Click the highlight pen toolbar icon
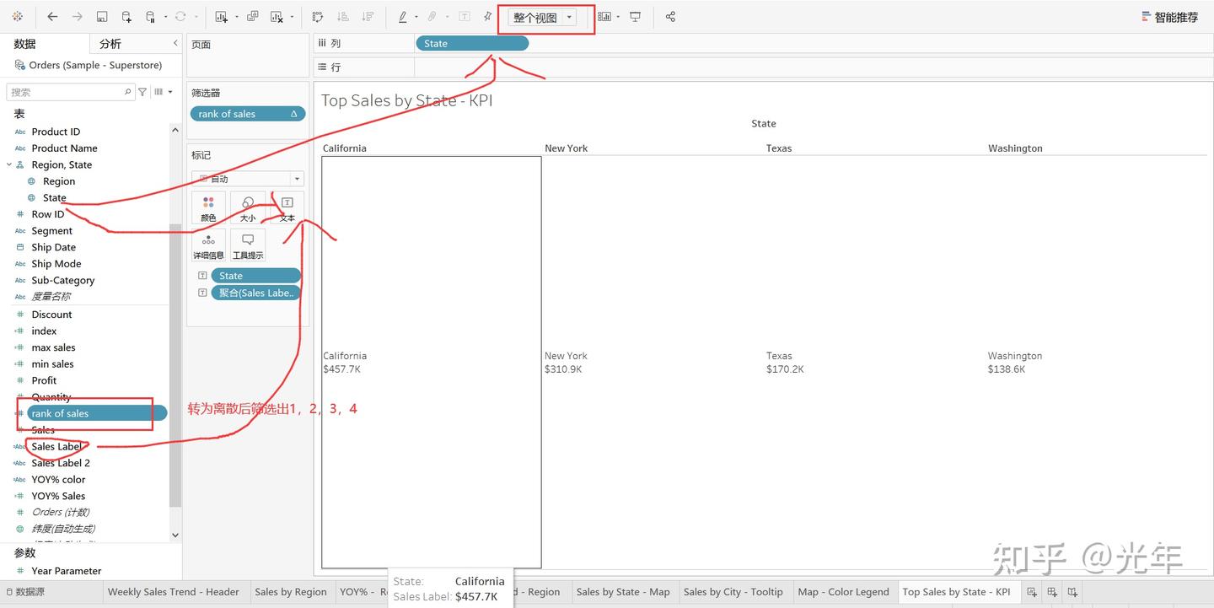Screen dimensions: 1214x608 [x=403, y=17]
